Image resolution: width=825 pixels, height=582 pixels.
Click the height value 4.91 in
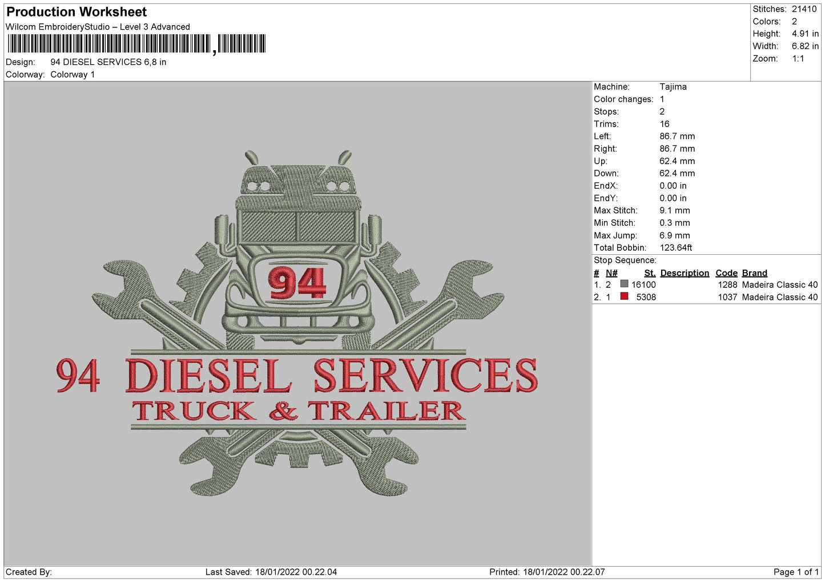[x=805, y=34]
